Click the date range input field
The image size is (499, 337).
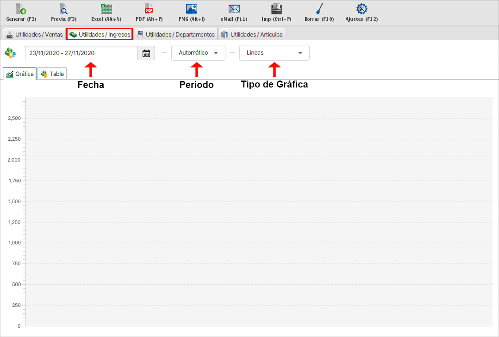pyautogui.click(x=81, y=53)
